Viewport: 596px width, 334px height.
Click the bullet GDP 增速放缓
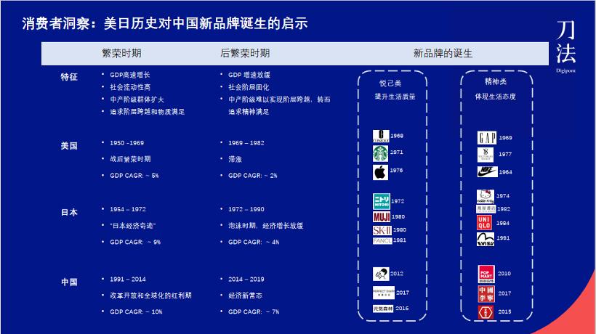tap(249, 75)
